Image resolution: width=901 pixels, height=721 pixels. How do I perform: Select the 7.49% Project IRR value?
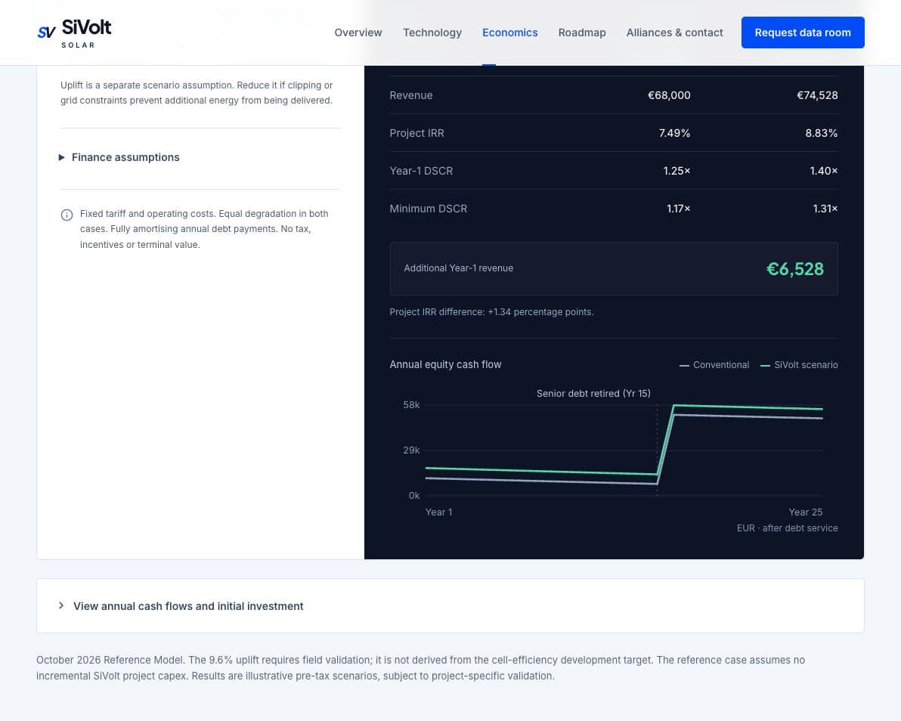(x=674, y=133)
